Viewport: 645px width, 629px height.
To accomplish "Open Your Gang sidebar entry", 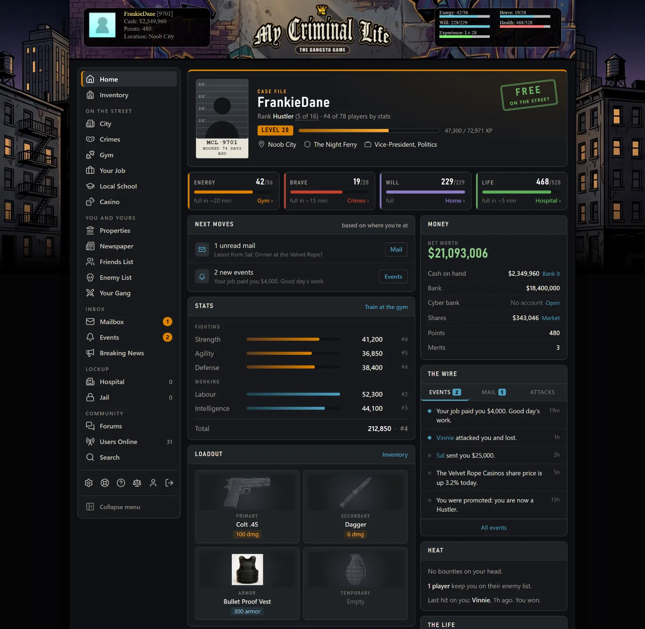I will pos(129,293).
